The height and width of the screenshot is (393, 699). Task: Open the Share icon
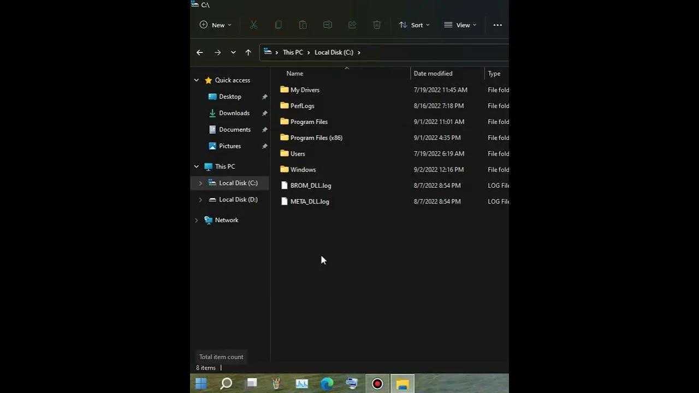352,25
